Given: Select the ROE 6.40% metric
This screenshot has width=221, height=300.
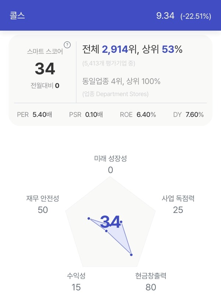Looking at the screenshot, I should (138, 115).
